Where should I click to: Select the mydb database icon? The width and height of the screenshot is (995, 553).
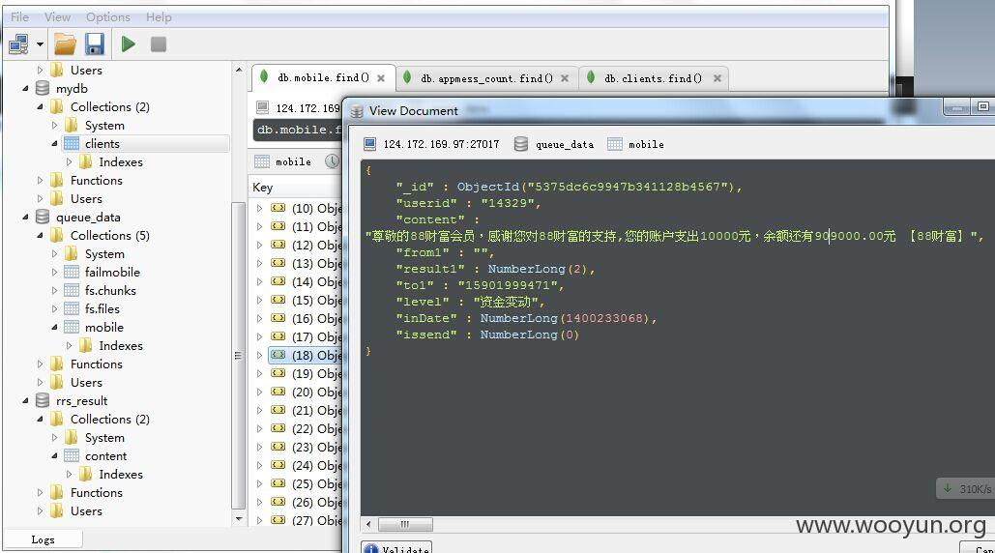[43, 88]
